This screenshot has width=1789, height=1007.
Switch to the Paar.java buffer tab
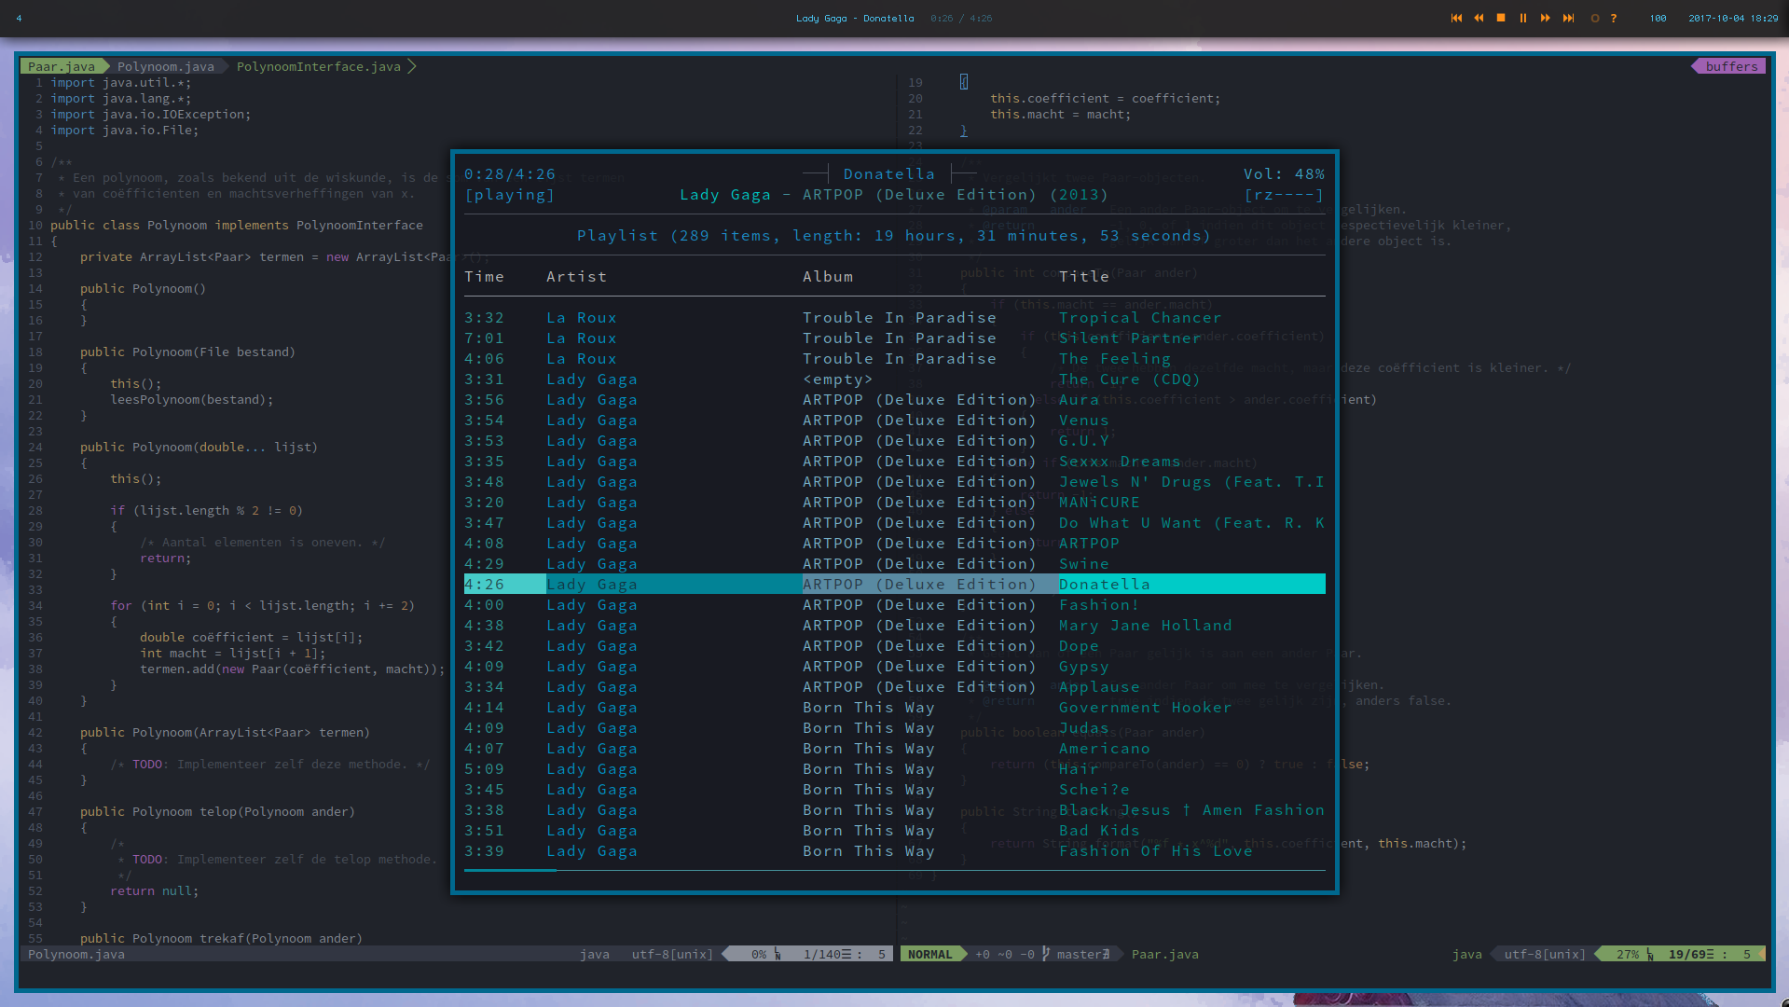62,66
